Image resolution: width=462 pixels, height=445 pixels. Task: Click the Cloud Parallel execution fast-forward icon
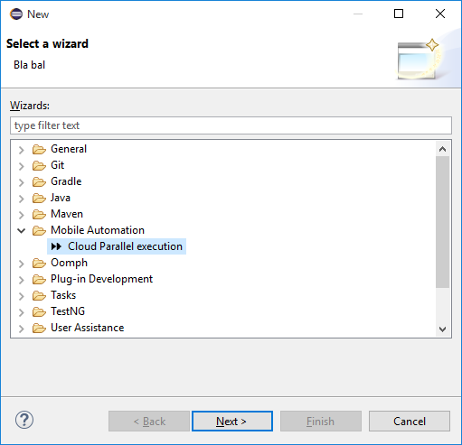tap(56, 246)
